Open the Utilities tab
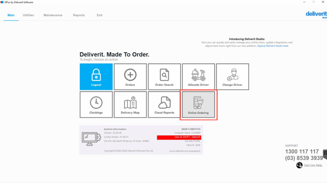The image size is (327, 183). pyautogui.click(x=29, y=15)
